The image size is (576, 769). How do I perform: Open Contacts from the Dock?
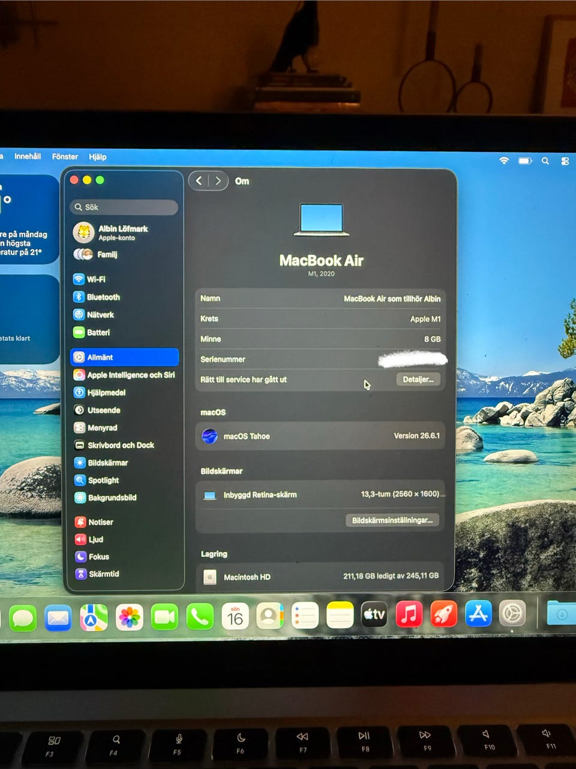pyautogui.click(x=269, y=616)
